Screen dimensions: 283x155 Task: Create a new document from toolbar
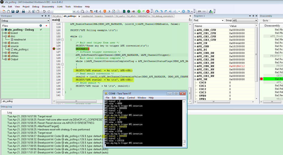coord(4,11)
